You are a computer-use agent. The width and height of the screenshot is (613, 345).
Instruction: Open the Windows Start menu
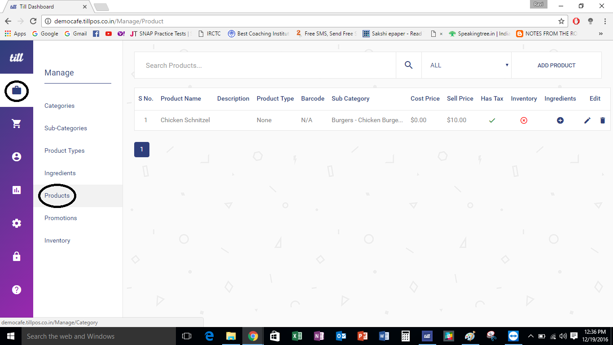tap(10, 336)
